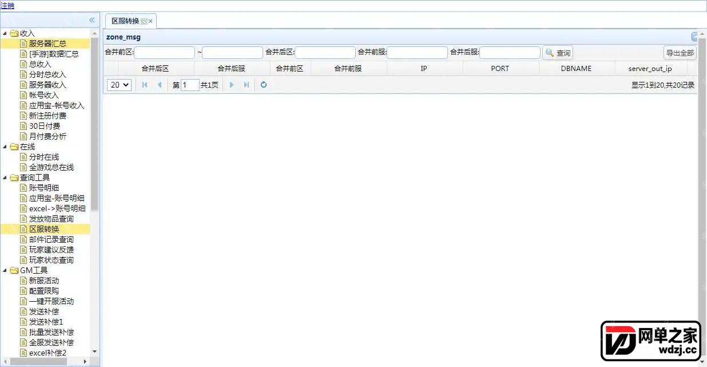Go to the first page of results
The height and width of the screenshot is (367, 707).
[x=145, y=85]
